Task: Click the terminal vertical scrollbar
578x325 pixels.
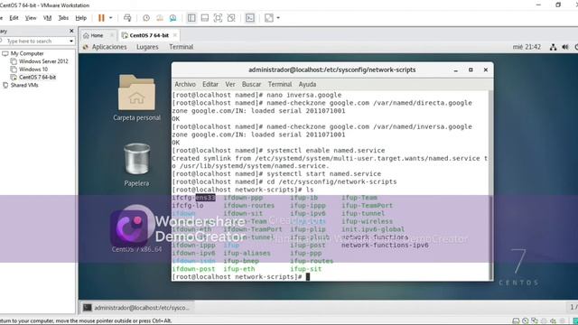Action: point(490,186)
